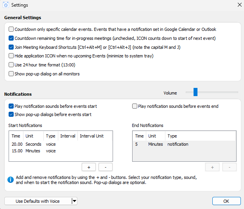Click the 'Seconds' unit cell
The image size is (244, 209).
pyautogui.click(x=34, y=144)
